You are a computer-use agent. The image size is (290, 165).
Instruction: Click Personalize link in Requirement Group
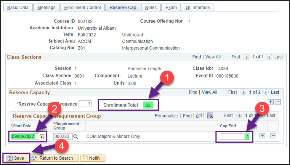(x=166, y=116)
